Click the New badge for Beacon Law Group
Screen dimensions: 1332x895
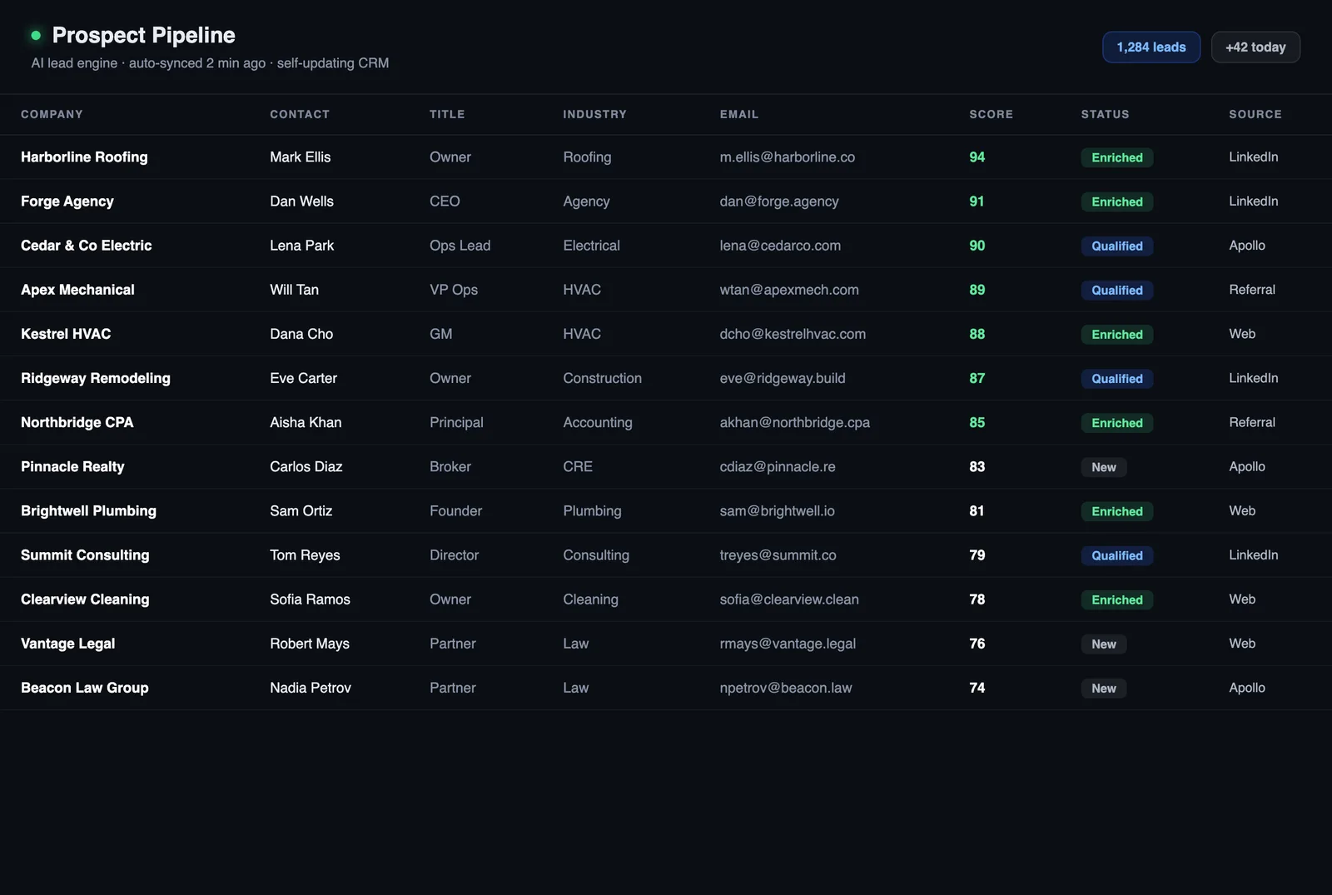(x=1104, y=688)
